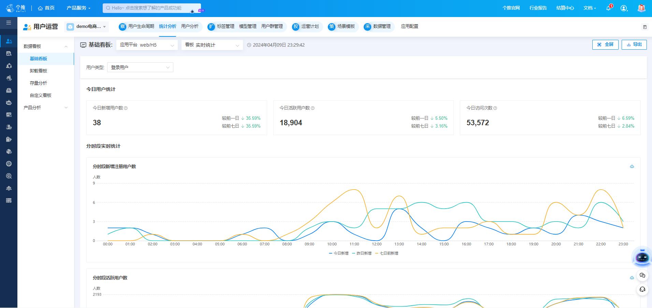The image size is (652, 308).
Task: Download the 分时段新增注册用户数 chart via cloud icon
Action: (x=632, y=166)
